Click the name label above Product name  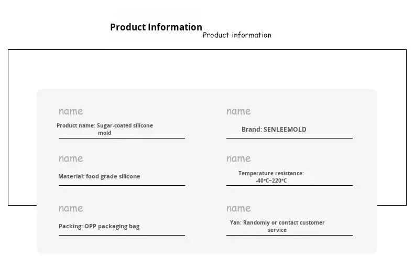[x=71, y=111]
